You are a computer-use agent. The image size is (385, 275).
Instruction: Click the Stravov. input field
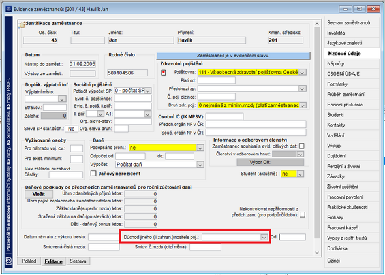[x=55, y=108]
